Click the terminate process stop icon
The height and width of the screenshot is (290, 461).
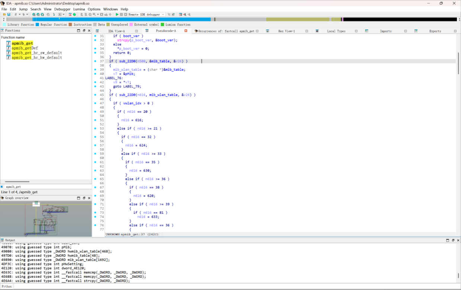click(x=125, y=15)
